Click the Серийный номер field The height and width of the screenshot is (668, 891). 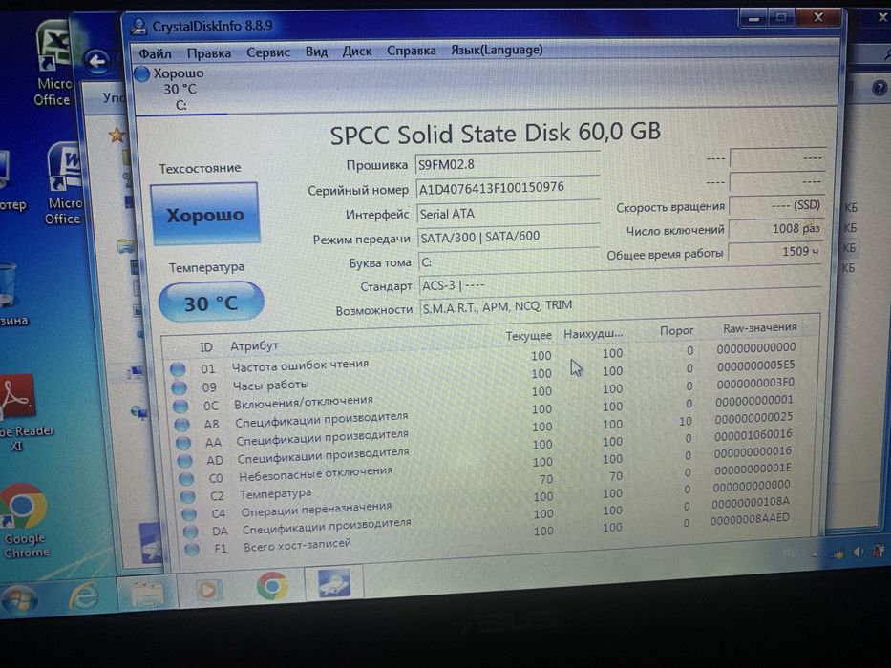[x=507, y=188]
